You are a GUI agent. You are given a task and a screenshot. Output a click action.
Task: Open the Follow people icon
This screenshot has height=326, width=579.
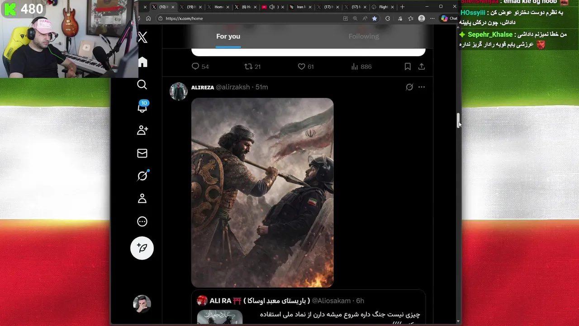pos(142,130)
